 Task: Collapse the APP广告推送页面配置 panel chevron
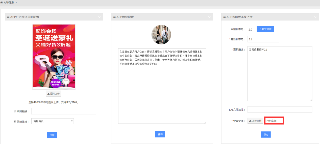tap(100, 17)
